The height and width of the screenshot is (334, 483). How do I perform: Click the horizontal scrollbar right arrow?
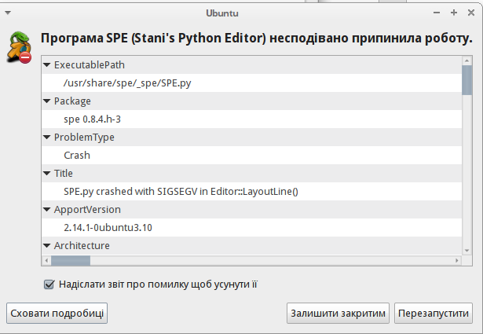(x=455, y=261)
